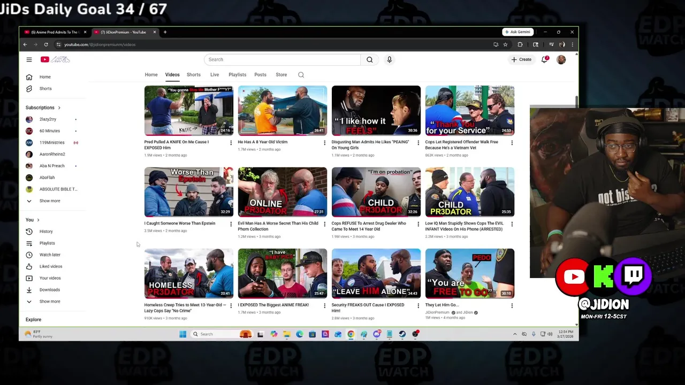This screenshot has width=685, height=385.
Task: Open the account avatar menu
Action: [561, 59]
